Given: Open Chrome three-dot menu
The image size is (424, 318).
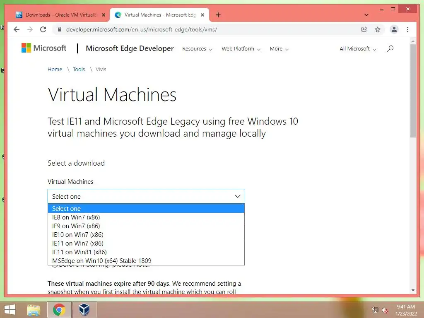Looking at the screenshot, I should tap(407, 29).
